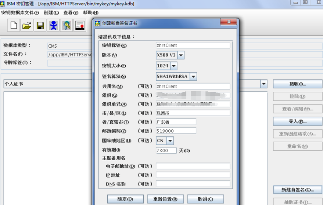Open the 查看(V) menu
The image size is (323, 205).
[x=71, y=12]
